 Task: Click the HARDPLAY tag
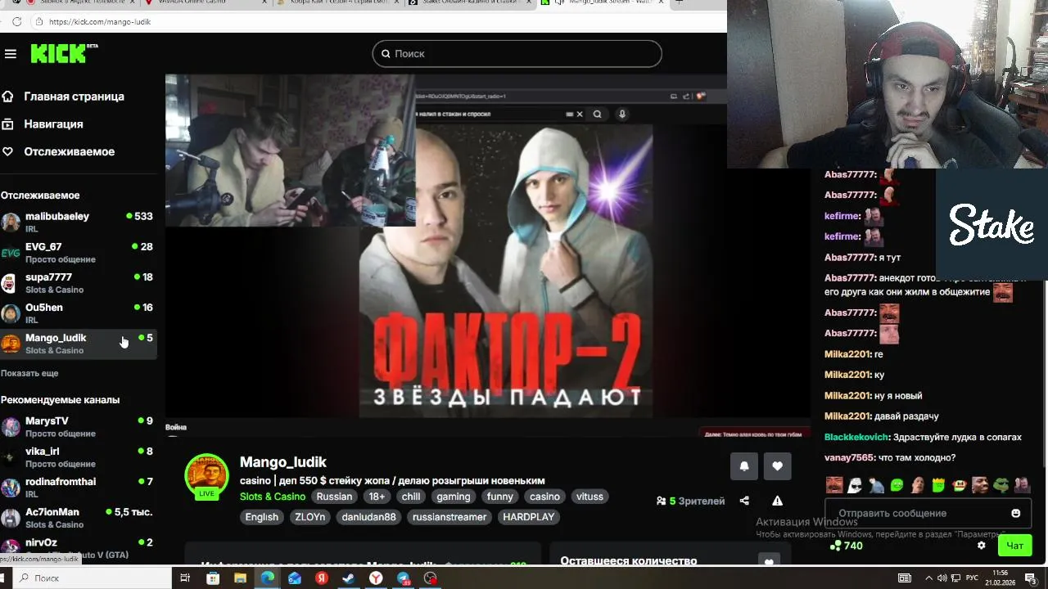[x=529, y=517]
